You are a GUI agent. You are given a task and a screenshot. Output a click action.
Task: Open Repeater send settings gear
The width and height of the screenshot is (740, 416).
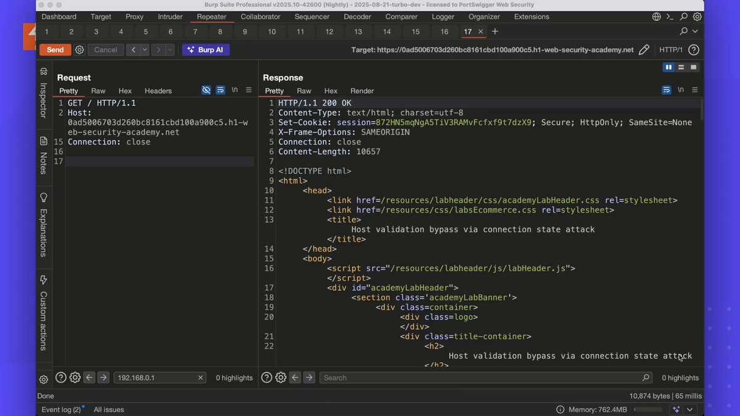point(80,50)
